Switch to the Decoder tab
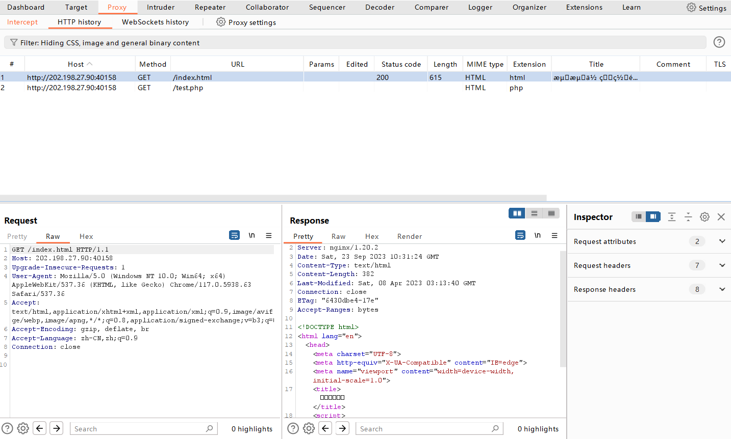Image resolution: width=731 pixels, height=439 pixels. click(380, 7)
